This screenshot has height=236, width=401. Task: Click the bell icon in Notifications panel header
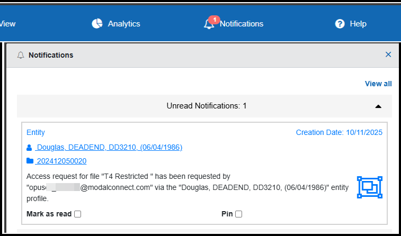(x=21, y=55)
